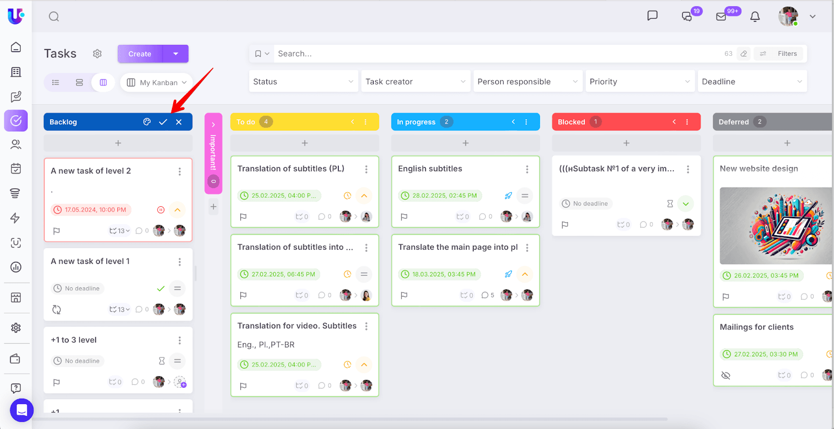Screen dimensions: 834x429
Task: Open the To do column options menu
Action: 365,122
